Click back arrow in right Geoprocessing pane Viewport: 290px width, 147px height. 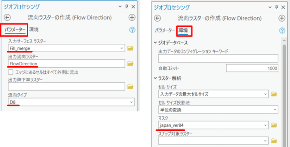pos(157,18)
